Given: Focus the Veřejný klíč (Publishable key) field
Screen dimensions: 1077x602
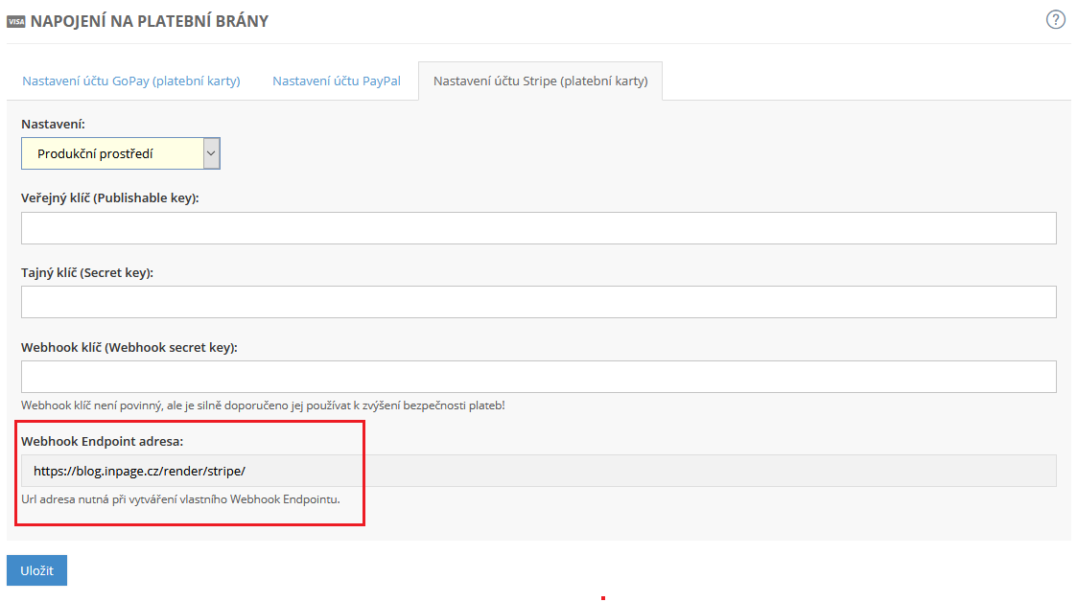Looking at the screenshot, I should [x=538, y=228].
